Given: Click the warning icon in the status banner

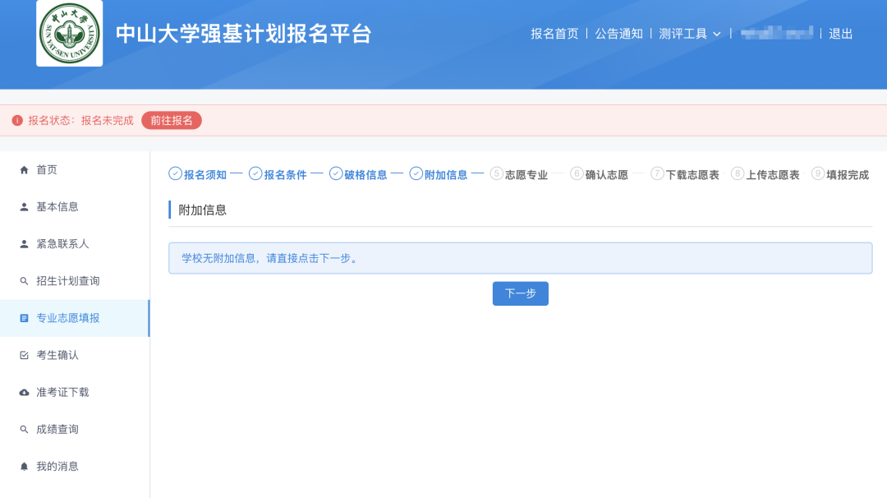Looking at the screenshot, I should (x=18, y=119).
